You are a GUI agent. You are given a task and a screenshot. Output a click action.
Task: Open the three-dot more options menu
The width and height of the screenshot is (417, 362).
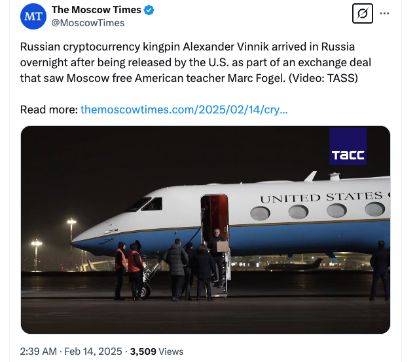tap(385, 14)
